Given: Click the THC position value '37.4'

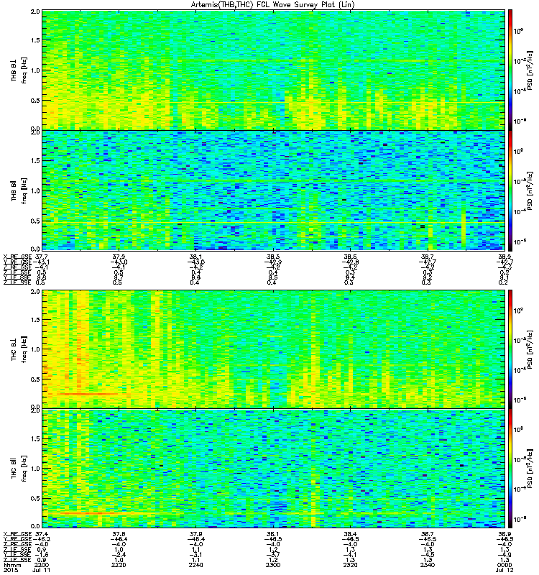Looking at the screenshot, I should click(42, 534).
